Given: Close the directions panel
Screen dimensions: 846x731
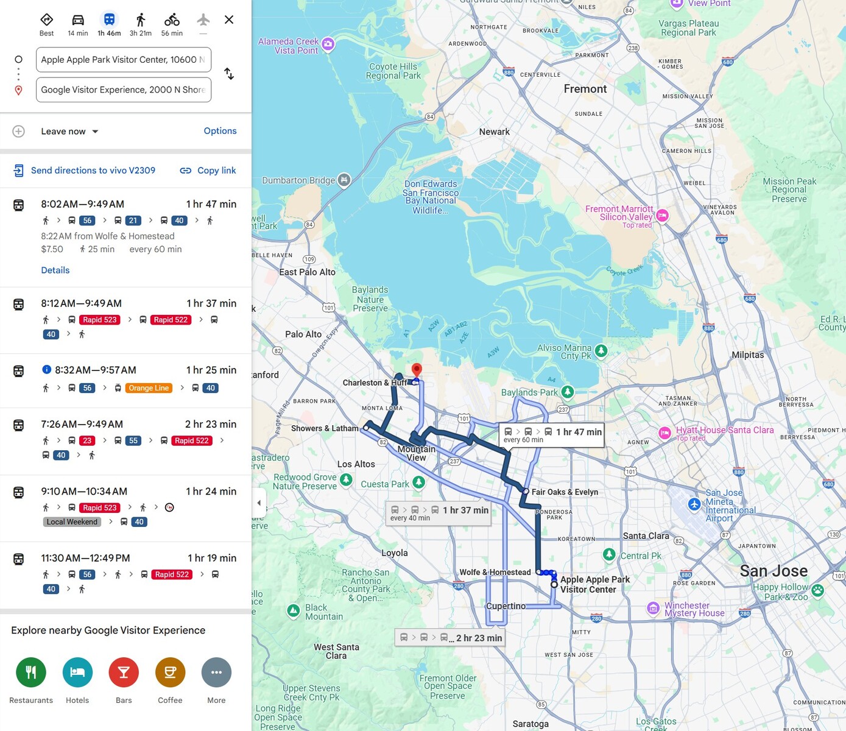Looking at the screenshot, I should (229, 19).
